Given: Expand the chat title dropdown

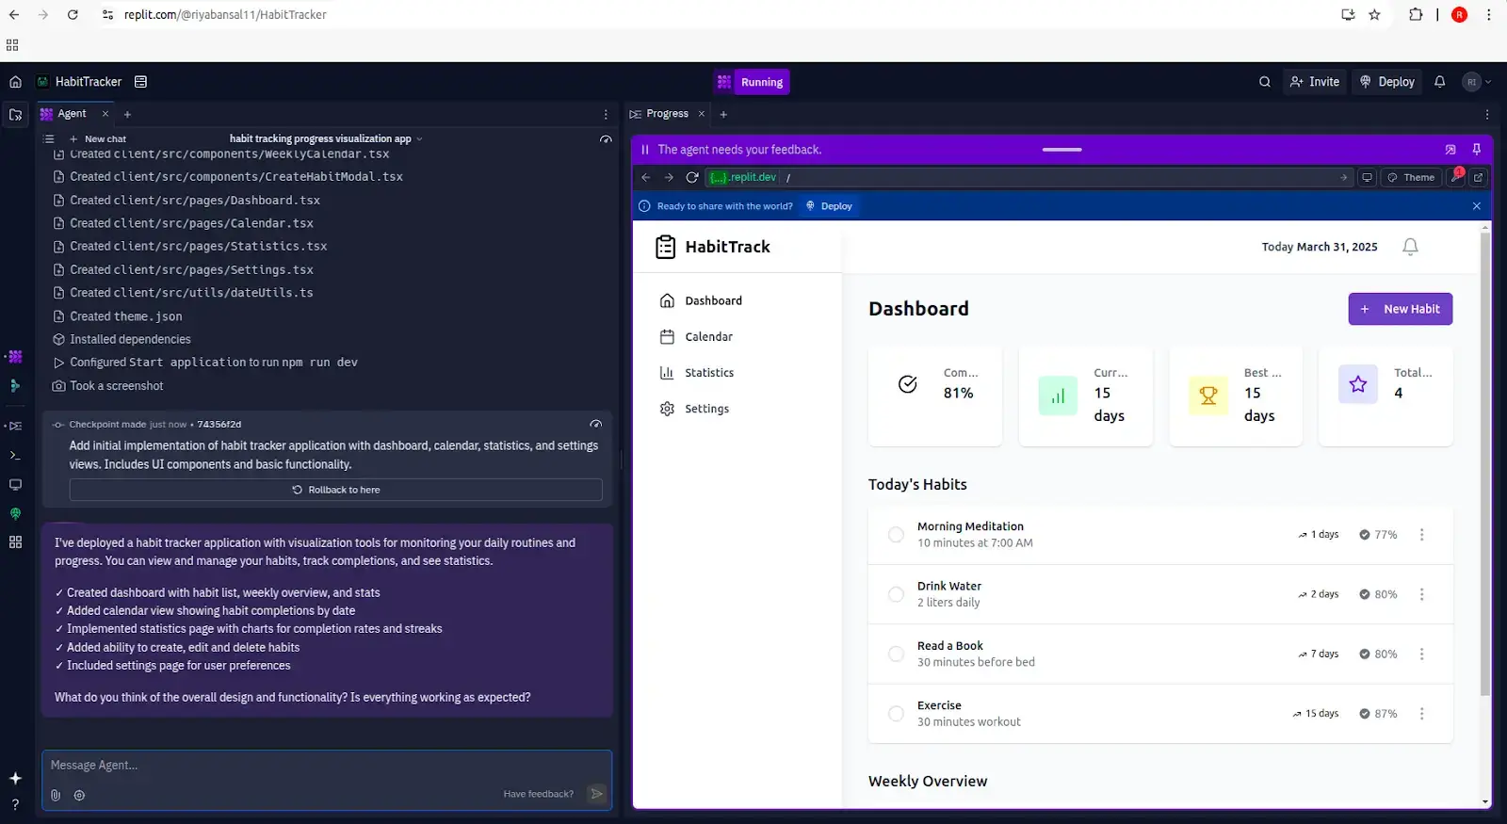Looking at the screenshot, I should (419, 139).
